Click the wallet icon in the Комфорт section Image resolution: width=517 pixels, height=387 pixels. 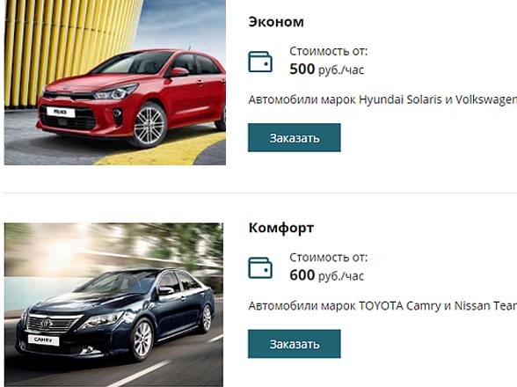(260, 267)
